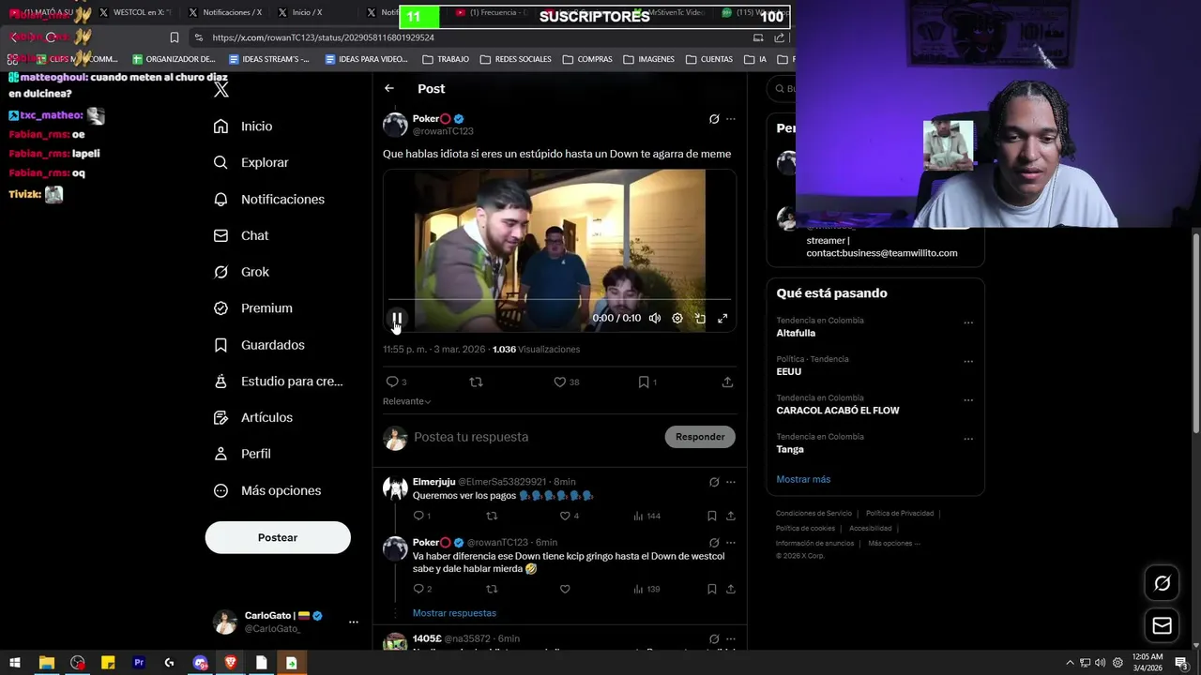Bookmark Elmerjuju's reply
The width and height of the screenshot is (1201, 675).
tap(712, 516)
